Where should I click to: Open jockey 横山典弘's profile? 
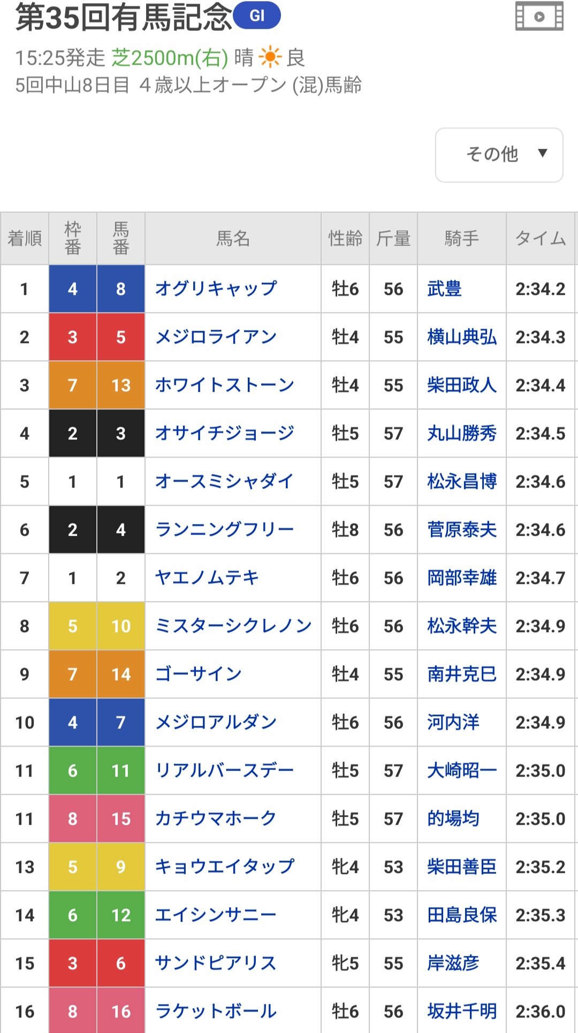461,337
